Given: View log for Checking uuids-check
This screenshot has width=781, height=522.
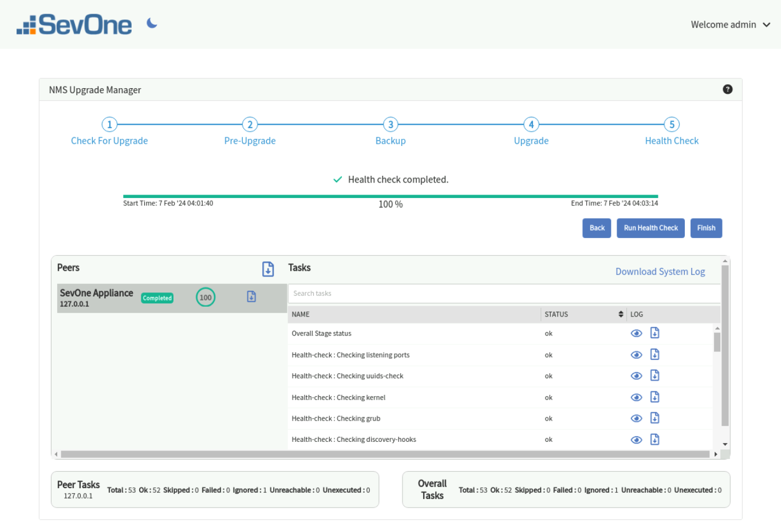Looking at the screenshot, I should click(x=636, y=376).
